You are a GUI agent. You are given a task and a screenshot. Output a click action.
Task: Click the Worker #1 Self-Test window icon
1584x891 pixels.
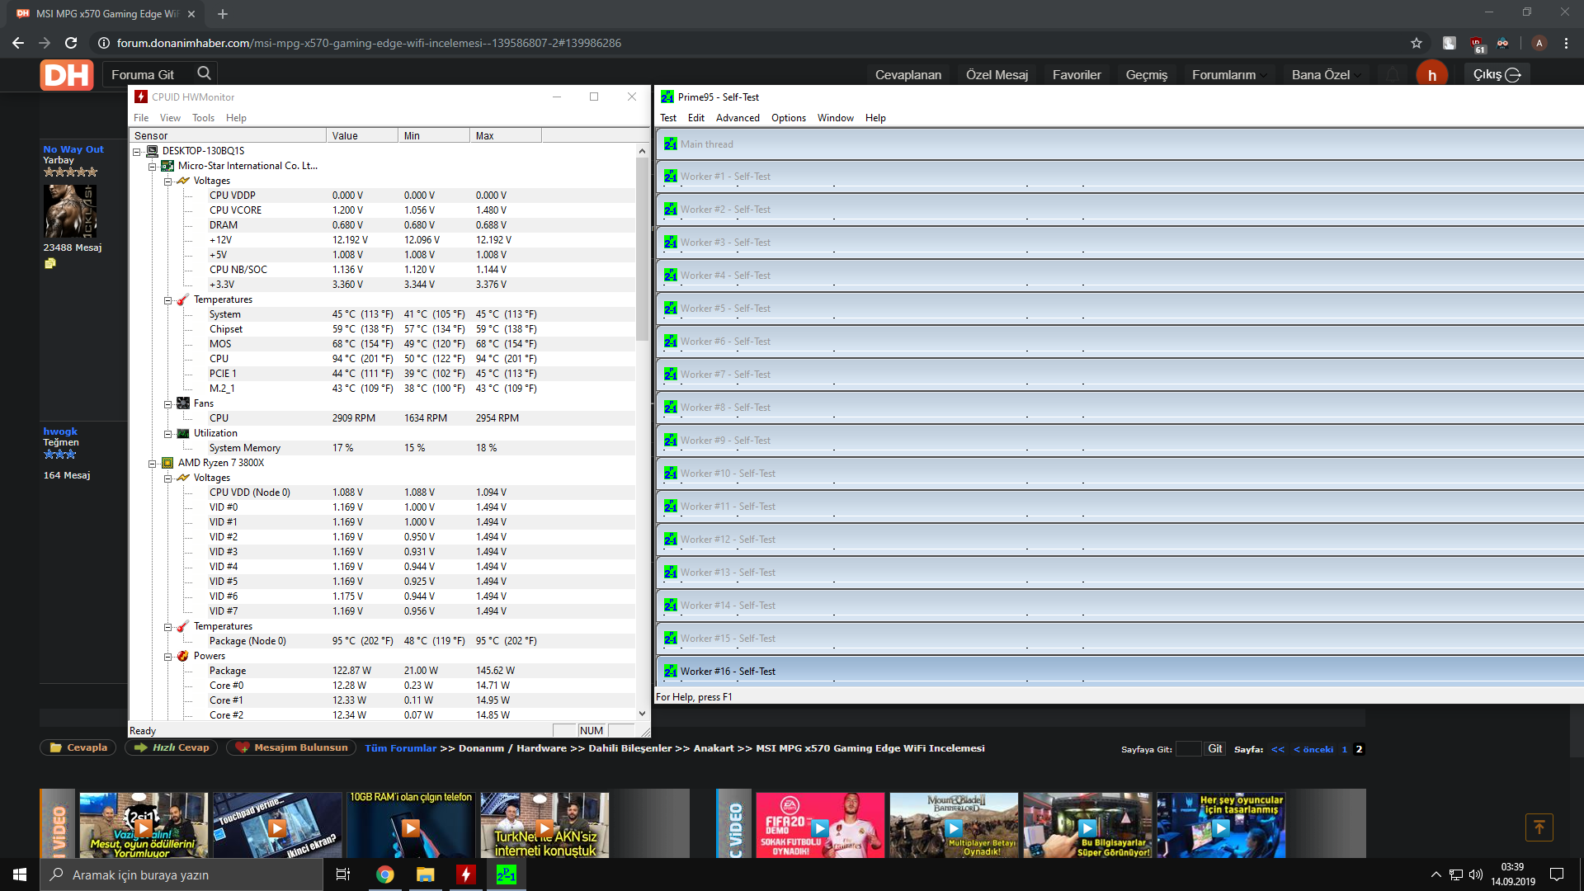[671, 177]
